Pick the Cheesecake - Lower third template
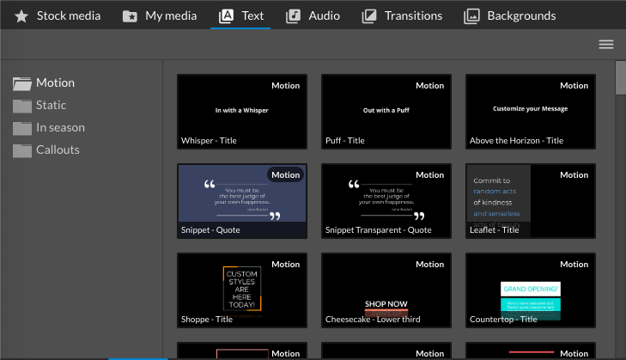 (x=386, y=290)
